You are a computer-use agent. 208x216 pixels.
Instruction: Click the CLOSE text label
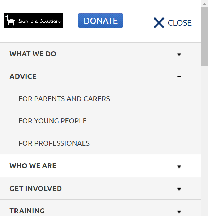tap(180, 23)
